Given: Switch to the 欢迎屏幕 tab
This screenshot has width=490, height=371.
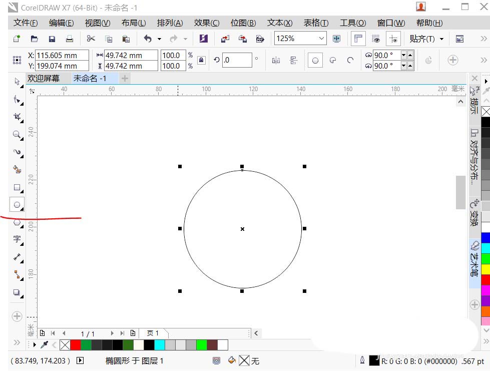Looking at the screenshot, I should [44, 78].
